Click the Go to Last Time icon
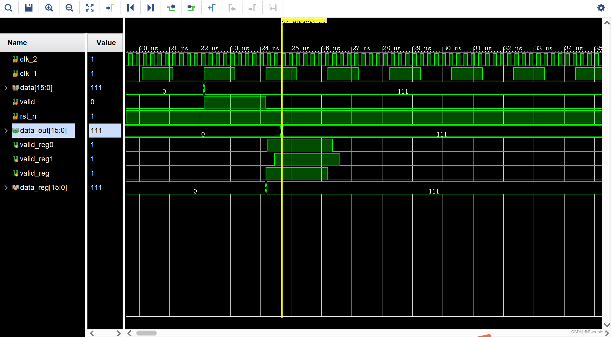The width and height of the screenshot is (611, 337). click(x=151, y=8)
